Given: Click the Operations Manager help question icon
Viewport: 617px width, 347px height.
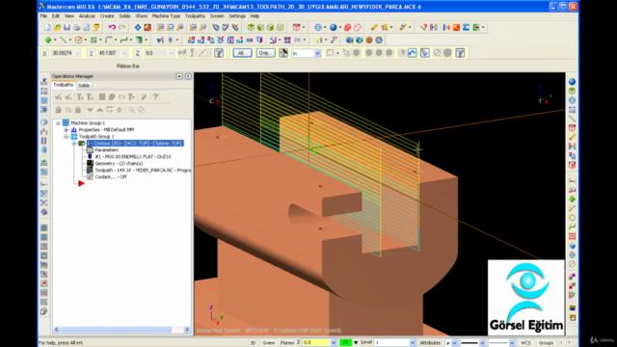Looking at the screenshot, I should pos(156,96).
